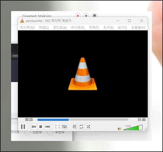Close the VLC media player window

pos(142,21)
